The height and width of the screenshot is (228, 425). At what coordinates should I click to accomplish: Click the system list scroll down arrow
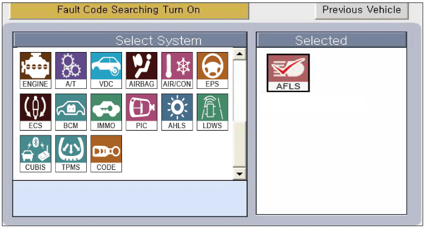click(239, 174)
